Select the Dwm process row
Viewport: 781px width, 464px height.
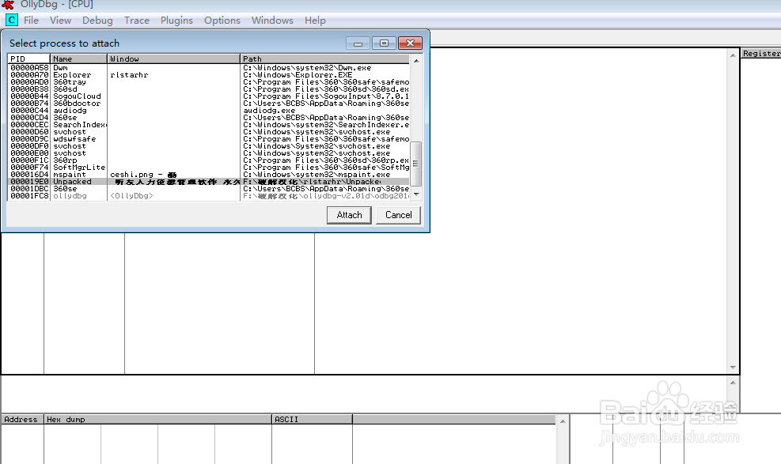pyautogui.click(x=209, y=68)
